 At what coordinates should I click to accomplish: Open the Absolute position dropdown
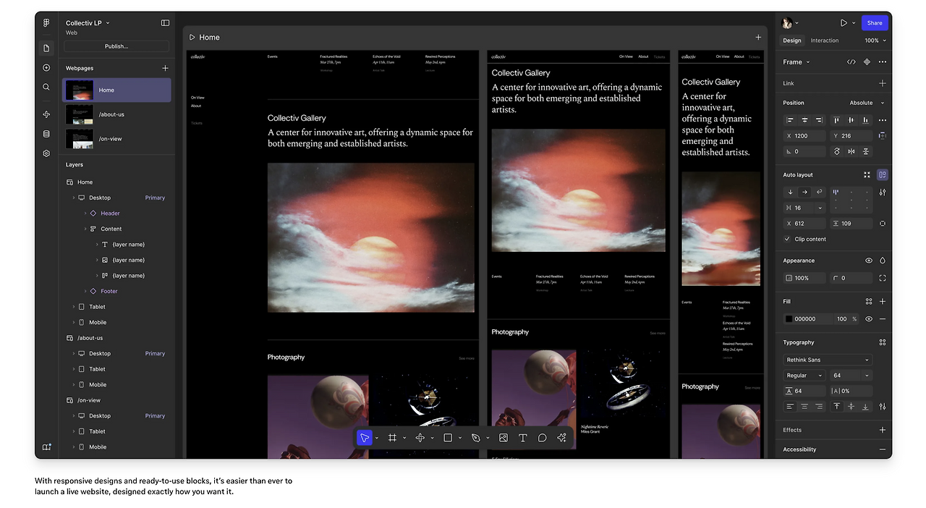[867, 103]
